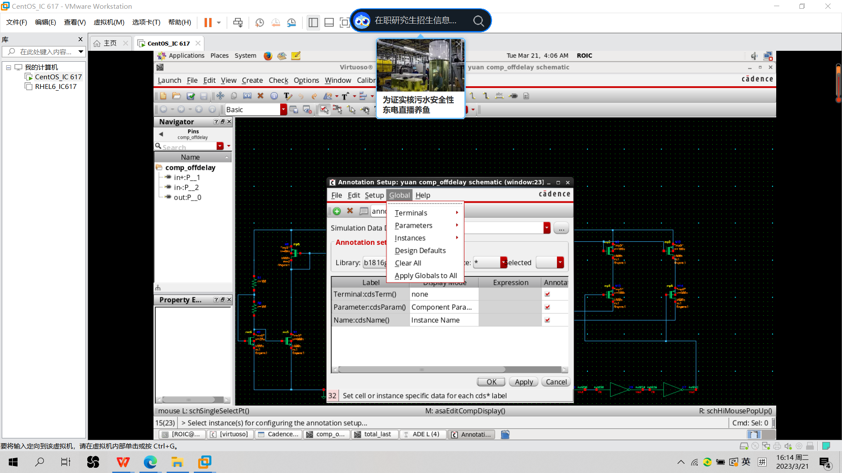Click the Stretch (move arrows) tool icon

point(220,96)
